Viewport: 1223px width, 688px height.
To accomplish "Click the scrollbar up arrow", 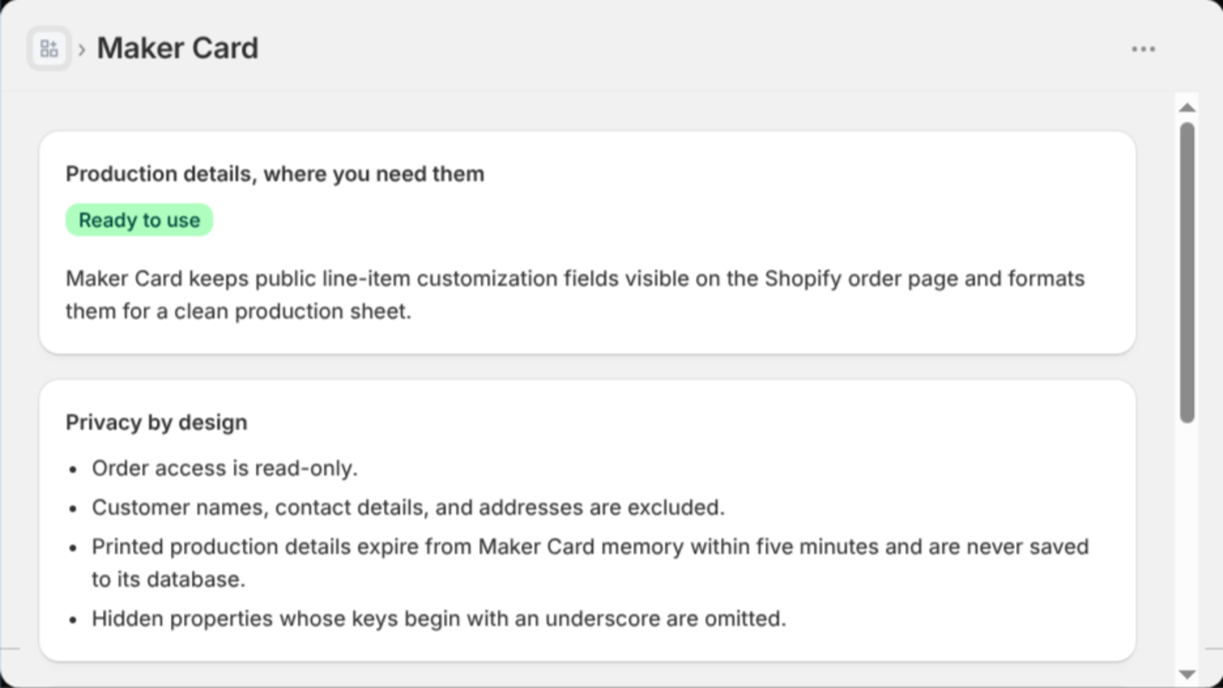I will pos(1187,108).
